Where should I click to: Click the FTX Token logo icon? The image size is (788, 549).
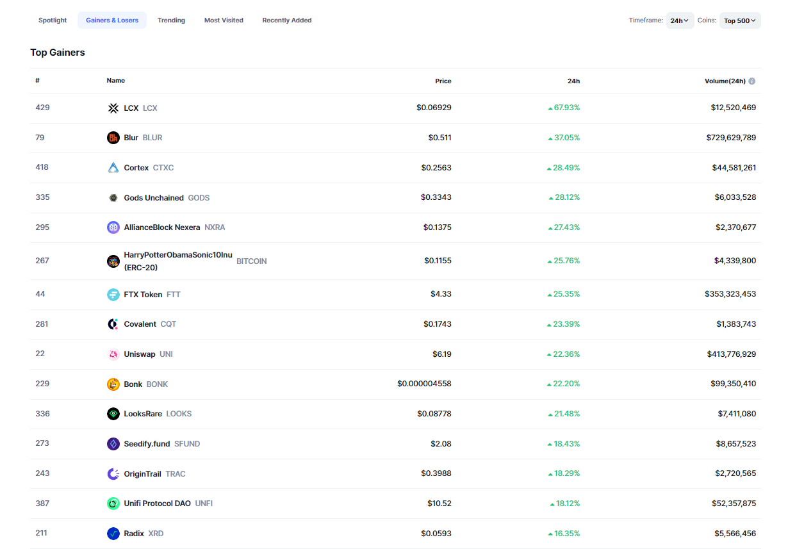pos(113,295)
